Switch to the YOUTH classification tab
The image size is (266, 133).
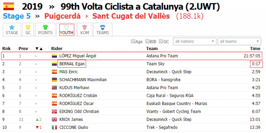[66, 30]
